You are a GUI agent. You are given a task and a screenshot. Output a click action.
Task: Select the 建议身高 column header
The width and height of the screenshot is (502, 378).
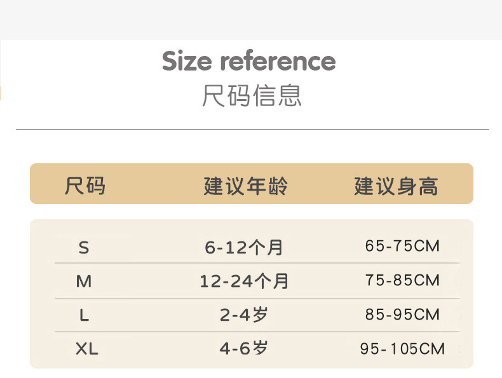[x=396, y=186]
